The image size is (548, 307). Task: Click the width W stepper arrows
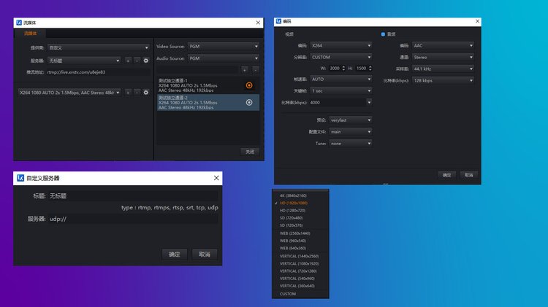tap(343, 68)
